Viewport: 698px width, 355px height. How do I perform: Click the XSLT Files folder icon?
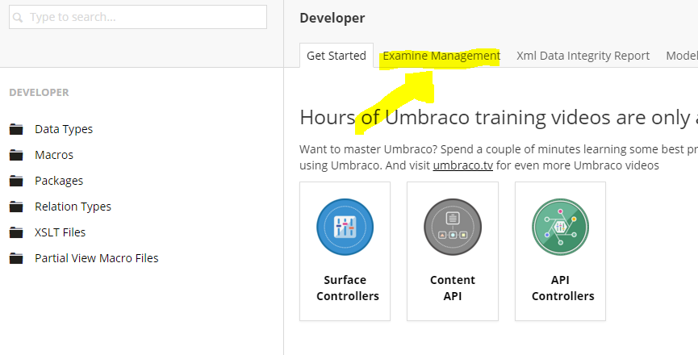(x=16, y=232)
